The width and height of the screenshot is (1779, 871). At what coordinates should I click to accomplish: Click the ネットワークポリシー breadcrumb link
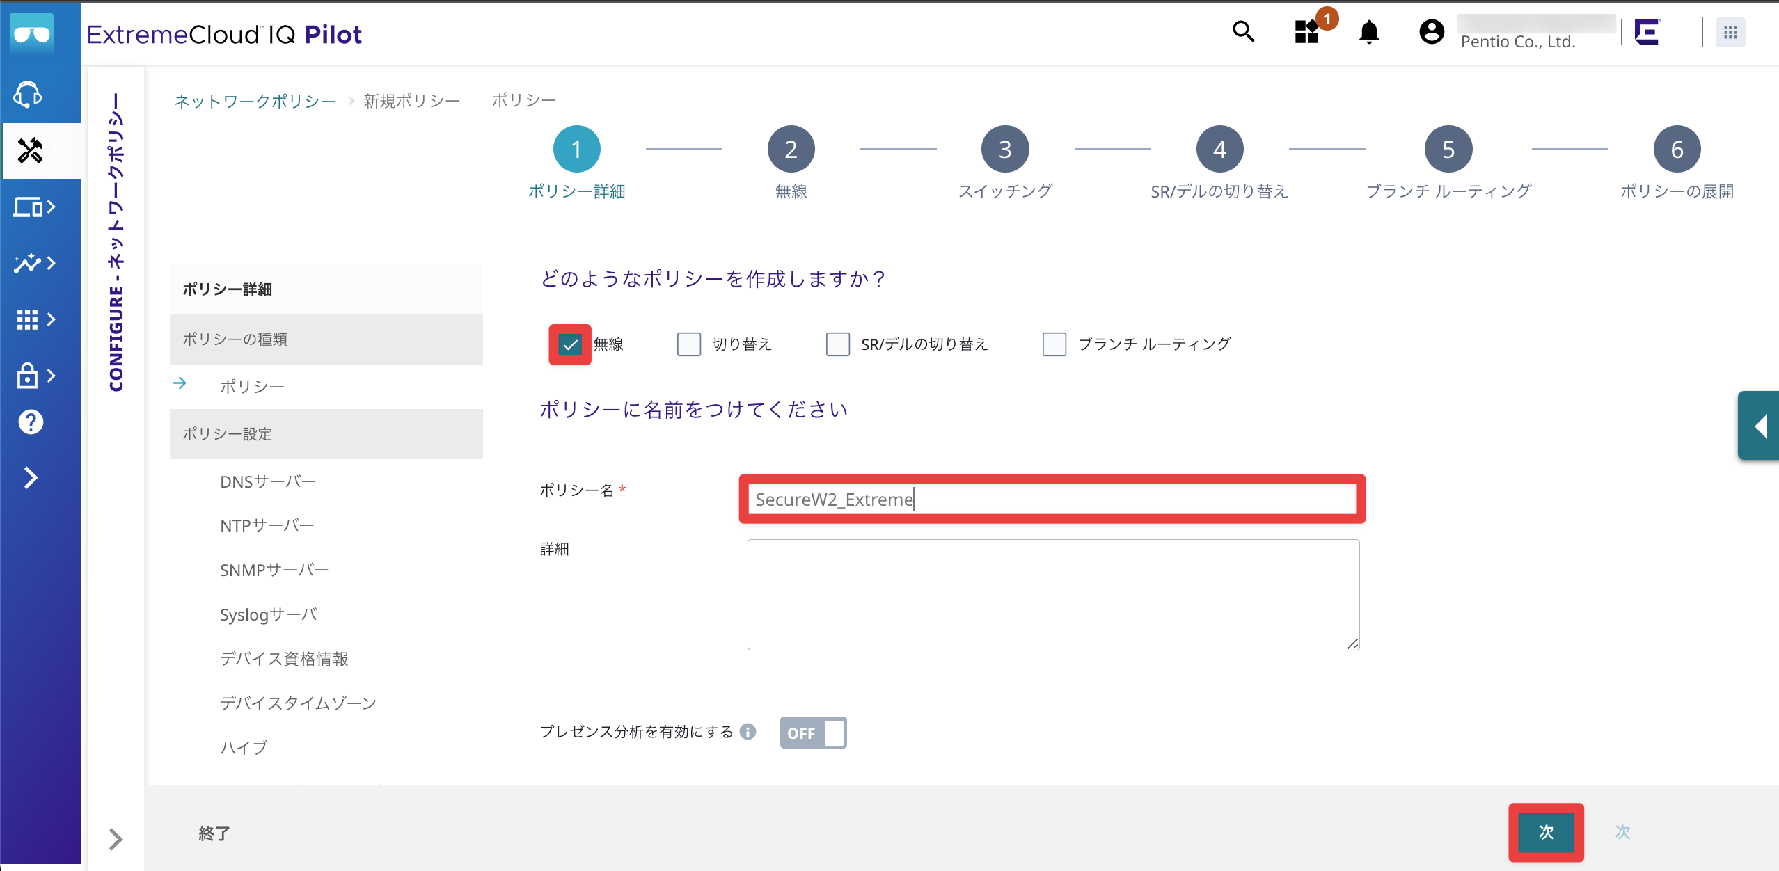(x=255, y=102)
